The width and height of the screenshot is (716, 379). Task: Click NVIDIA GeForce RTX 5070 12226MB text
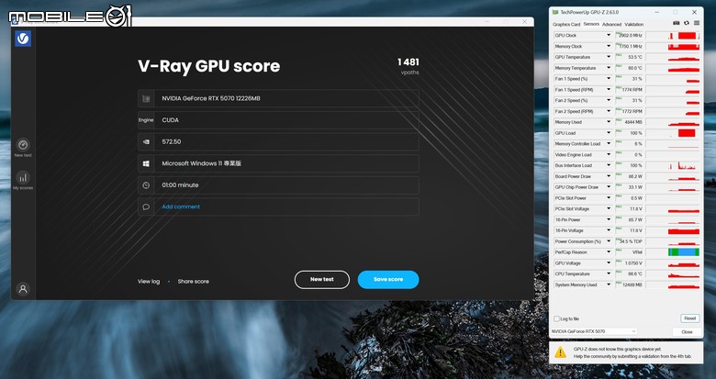tap(211, 98)
